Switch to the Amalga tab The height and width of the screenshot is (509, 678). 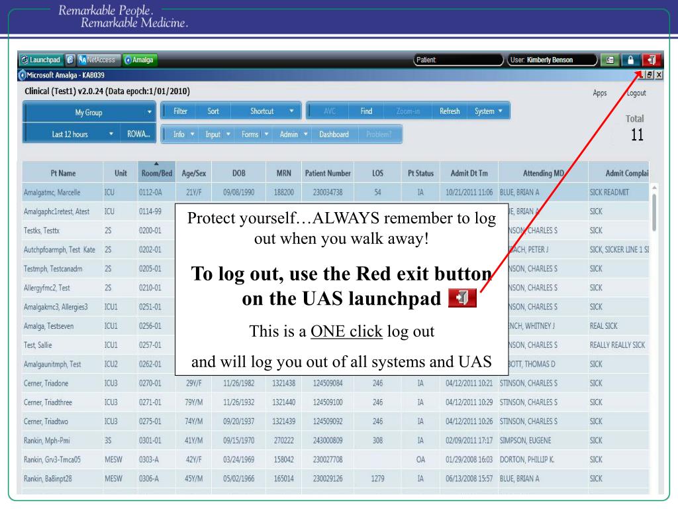(140, 60)
